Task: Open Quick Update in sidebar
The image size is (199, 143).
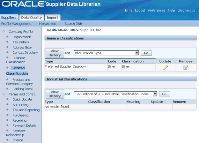Action: coord(22,100)
